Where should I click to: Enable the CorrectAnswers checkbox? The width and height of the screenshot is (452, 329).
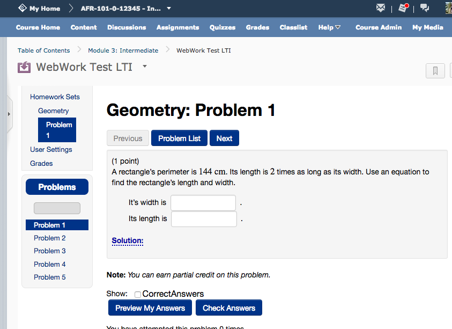(138, 294)
